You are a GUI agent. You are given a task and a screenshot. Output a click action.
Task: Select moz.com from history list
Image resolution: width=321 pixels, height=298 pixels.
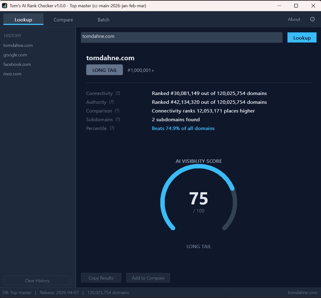click(12, 74)
